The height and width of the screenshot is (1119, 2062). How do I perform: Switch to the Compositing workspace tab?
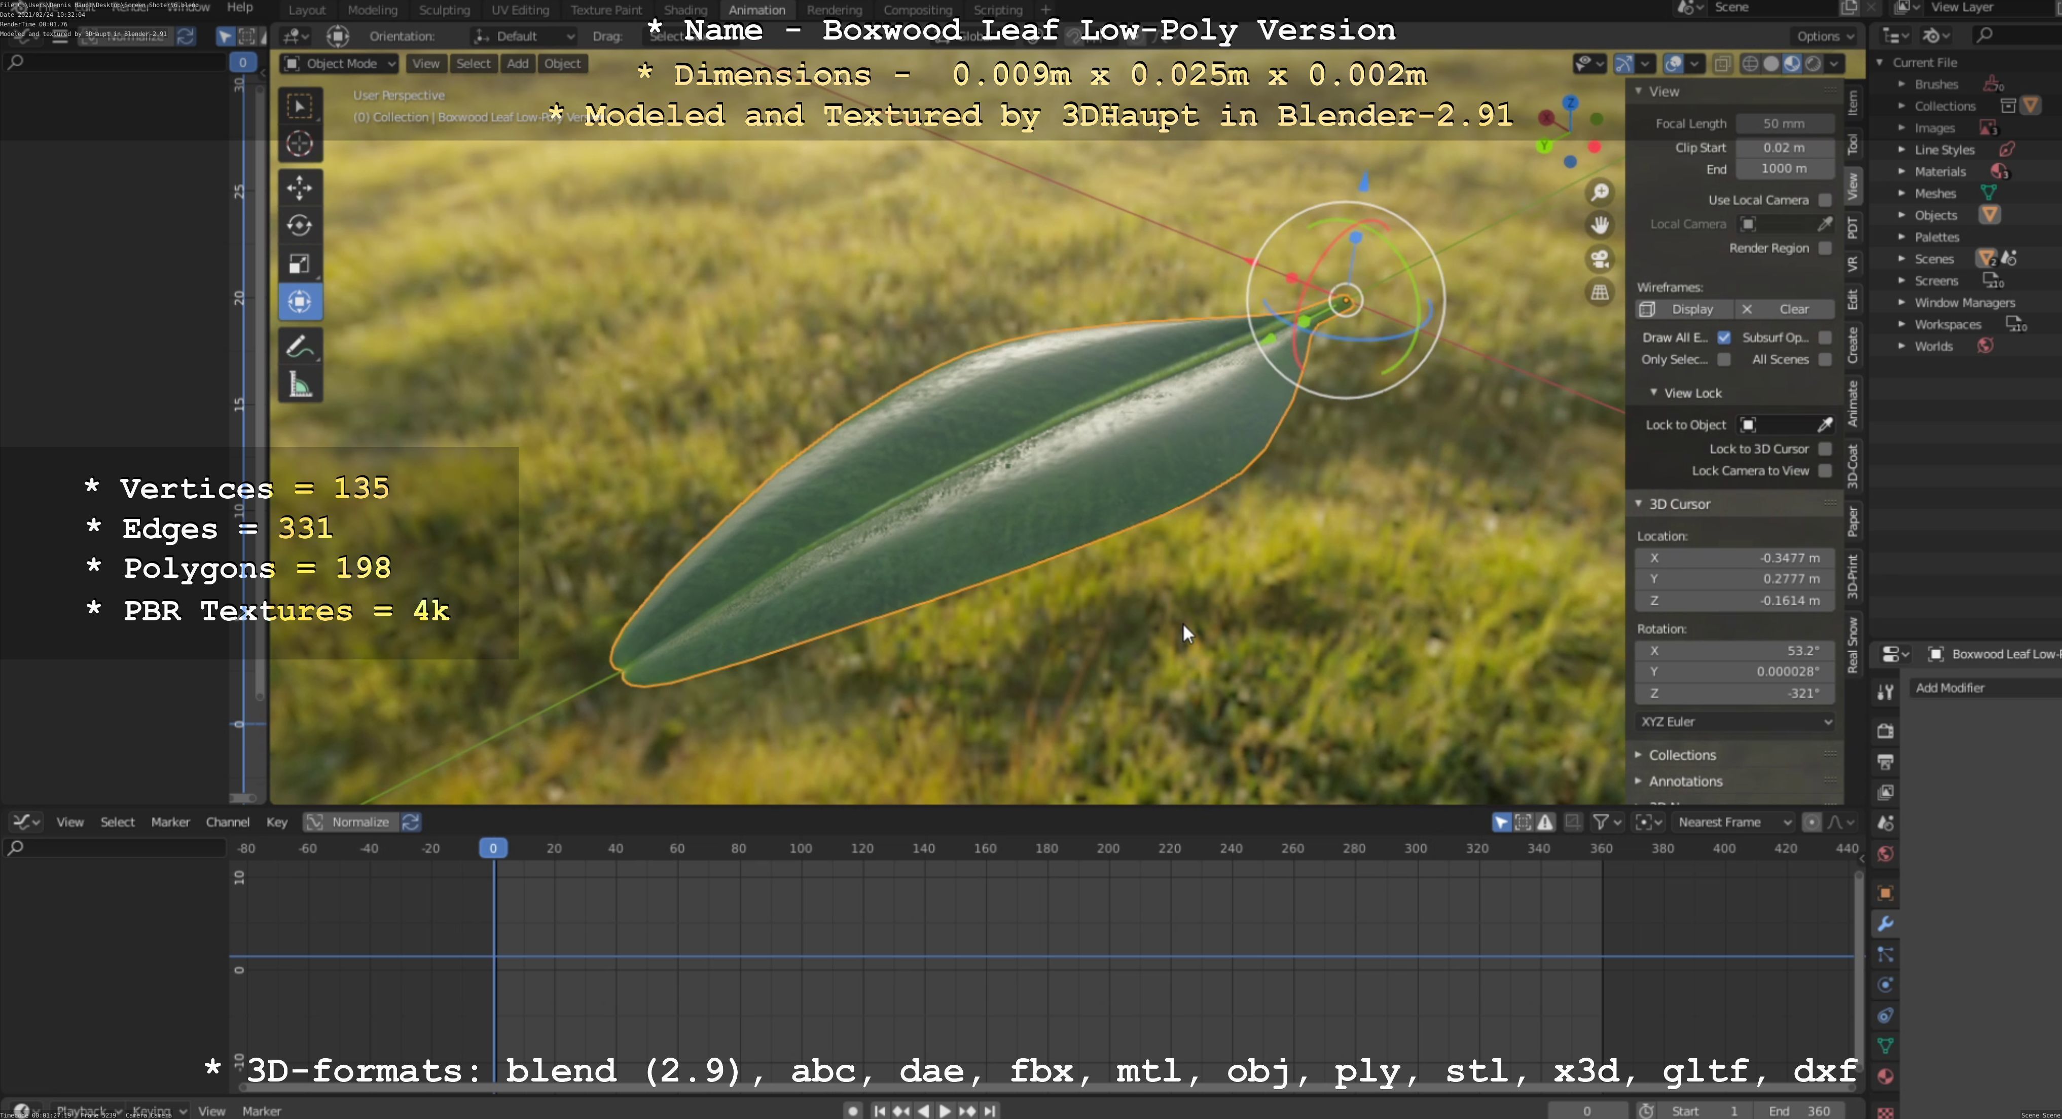coord(917,10)
